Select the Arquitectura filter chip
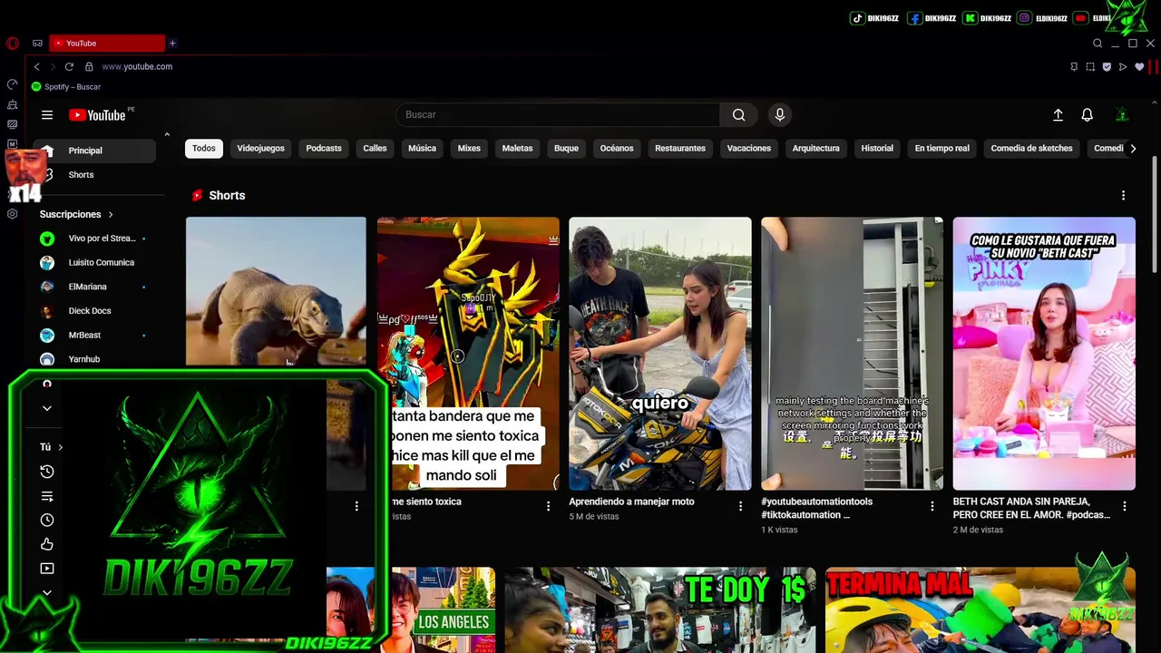 [x=816, y=149]
